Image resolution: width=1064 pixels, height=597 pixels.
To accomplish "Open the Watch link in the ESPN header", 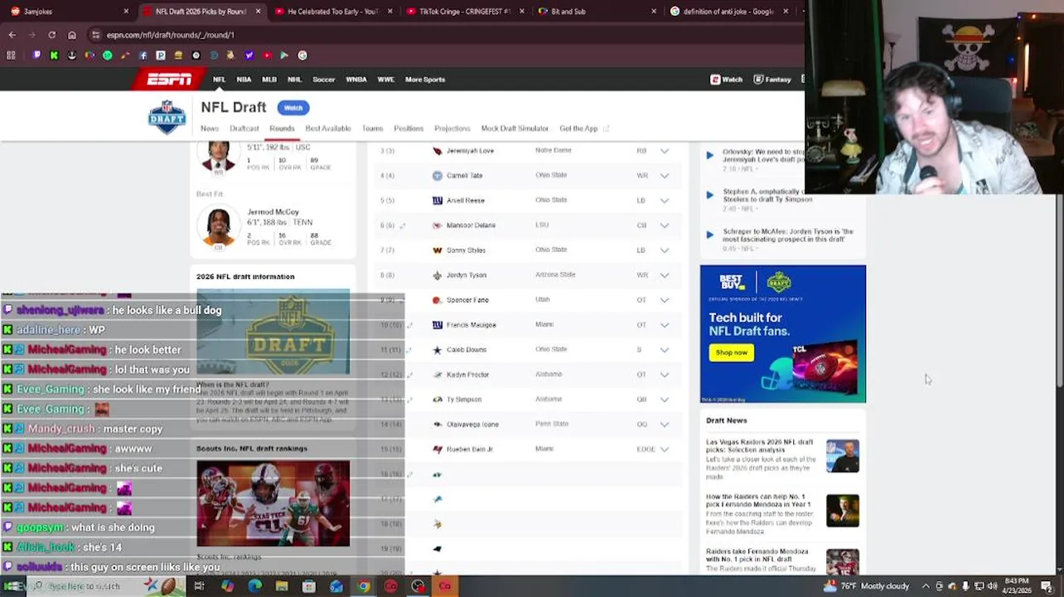I will click(727, 80).
